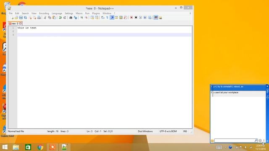
Task: Click the Close document toolbar icon
Action: point(30,18)
